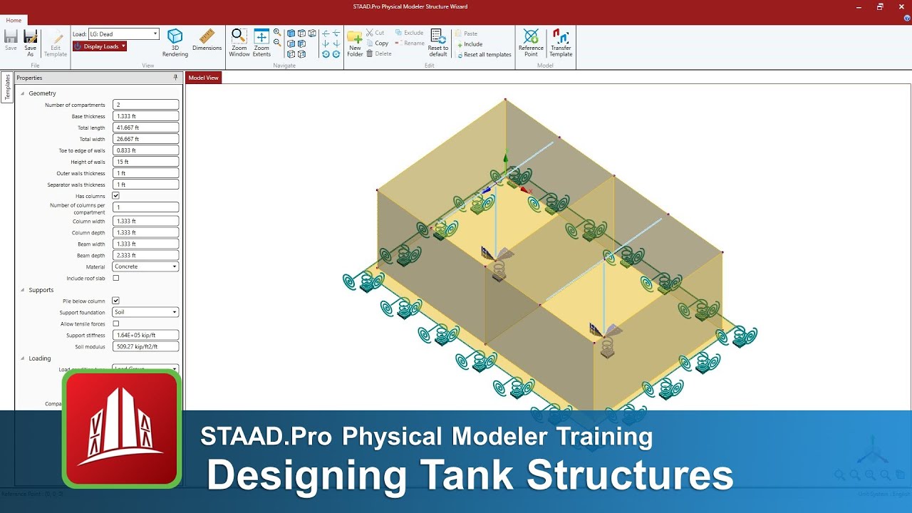Click the rotate counterclockwise icon in Navigate
Image resolution: width=912 pixels, height=513 pixels.
pyautogui.click(x=326, y=54)
